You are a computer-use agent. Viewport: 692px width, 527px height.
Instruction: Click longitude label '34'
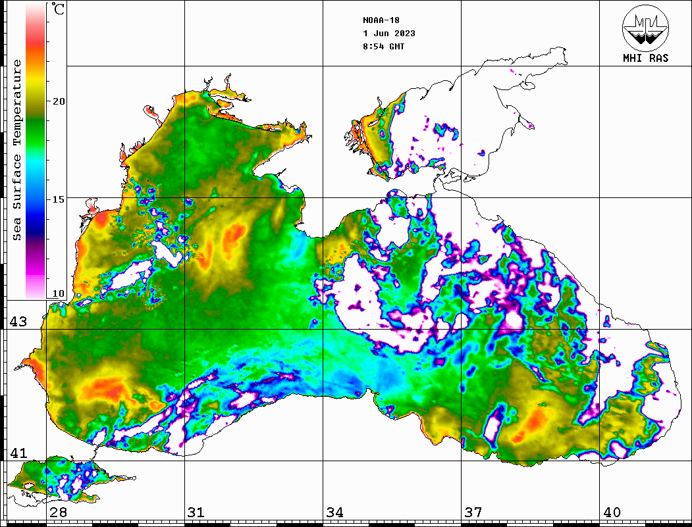pos(335,513)
